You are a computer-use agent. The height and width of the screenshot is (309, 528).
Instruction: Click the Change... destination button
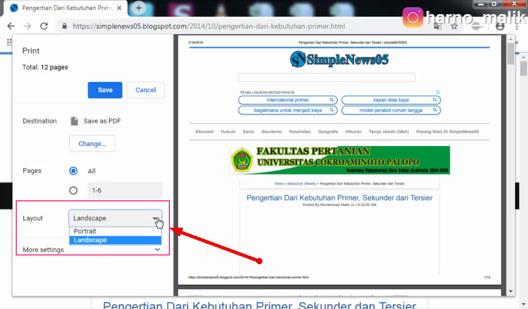tap(92, 144)
